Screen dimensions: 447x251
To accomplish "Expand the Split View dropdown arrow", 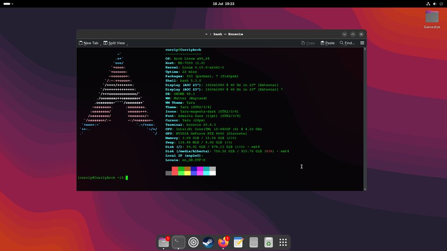I will coord(127,44).
